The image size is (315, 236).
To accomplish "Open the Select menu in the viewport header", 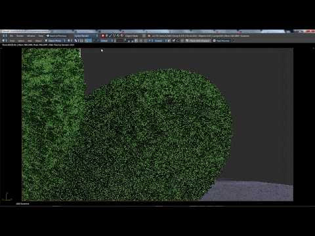I will click(21, 41).
